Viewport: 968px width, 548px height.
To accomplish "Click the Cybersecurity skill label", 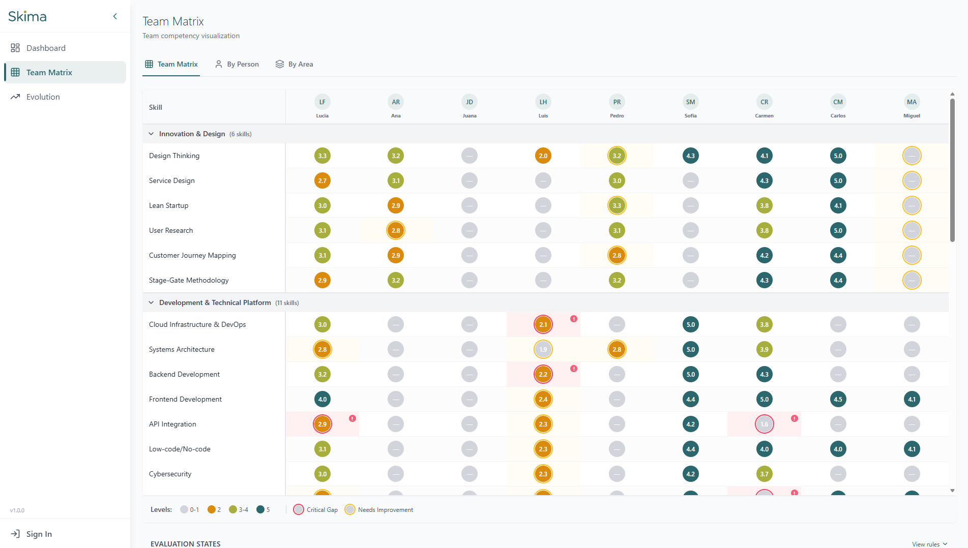I will 170,474.
